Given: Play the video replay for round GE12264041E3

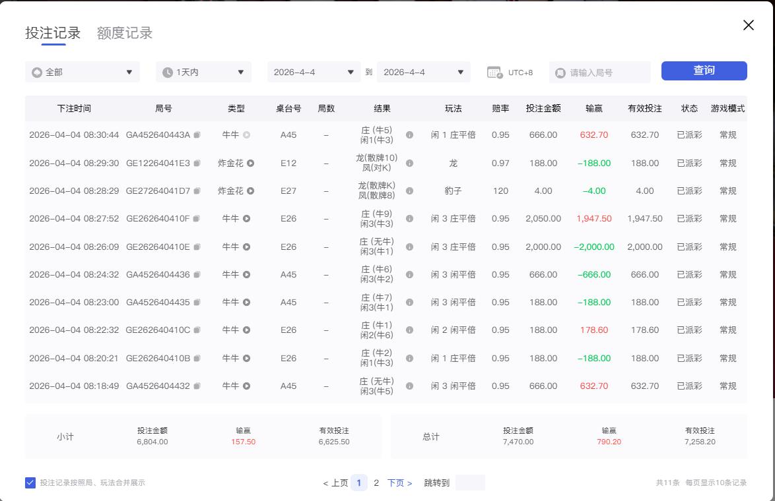Looking at the screenshot, I should [251, 162].
